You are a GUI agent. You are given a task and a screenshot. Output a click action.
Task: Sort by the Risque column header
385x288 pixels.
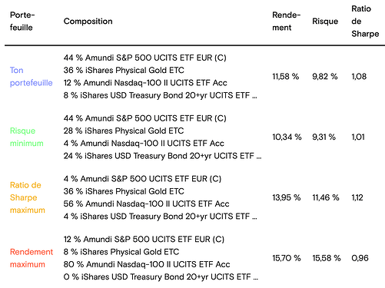pos(325,22)
